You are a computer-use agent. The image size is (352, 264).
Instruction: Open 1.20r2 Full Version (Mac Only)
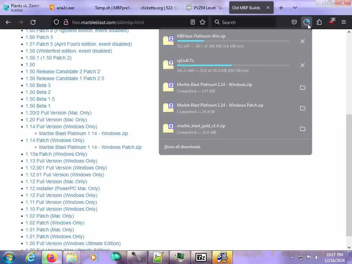click(58, 113)
